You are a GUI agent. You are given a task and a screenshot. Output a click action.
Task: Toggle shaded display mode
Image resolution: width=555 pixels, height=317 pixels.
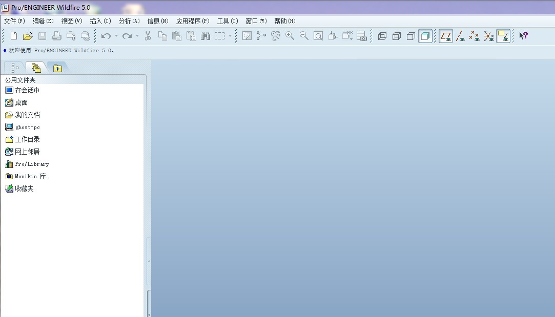(x=425, y=36)
